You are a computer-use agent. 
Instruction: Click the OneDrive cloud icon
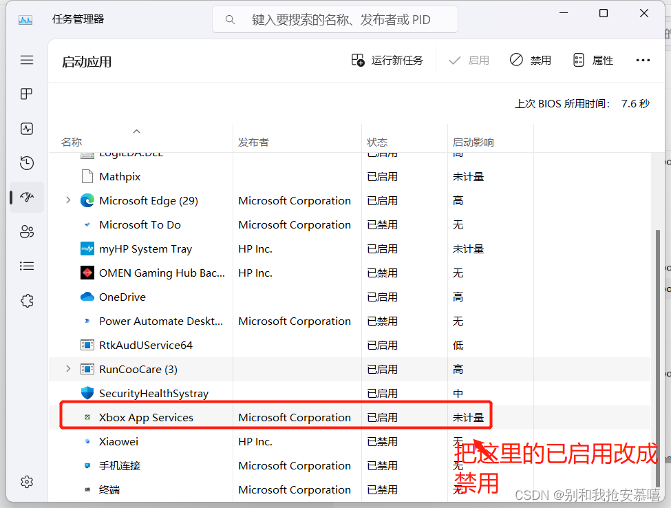click(x=87, y=297)
